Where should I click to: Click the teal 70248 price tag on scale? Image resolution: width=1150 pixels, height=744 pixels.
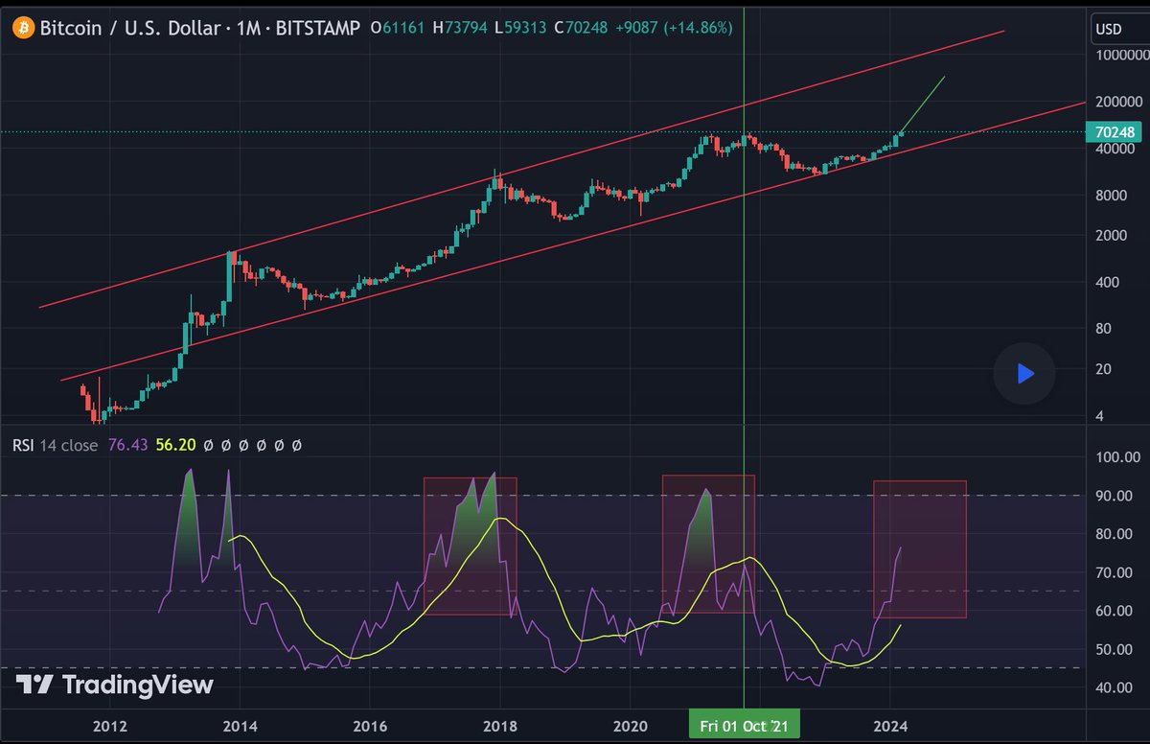(x=1115, y=131)
